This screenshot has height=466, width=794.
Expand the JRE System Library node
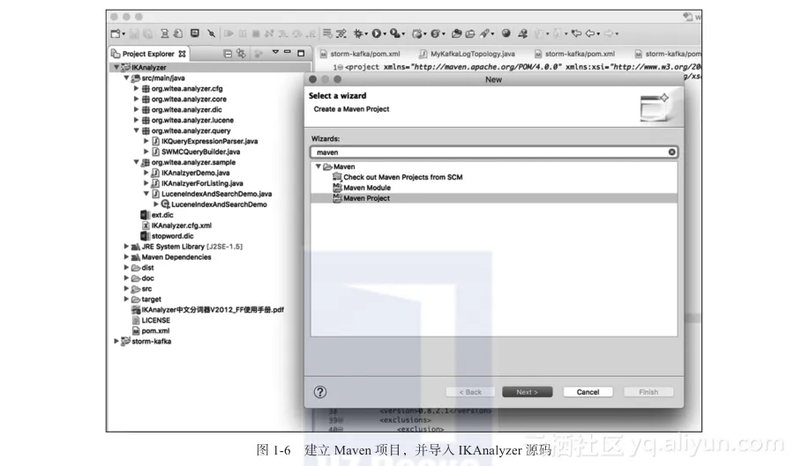[126, 246]
